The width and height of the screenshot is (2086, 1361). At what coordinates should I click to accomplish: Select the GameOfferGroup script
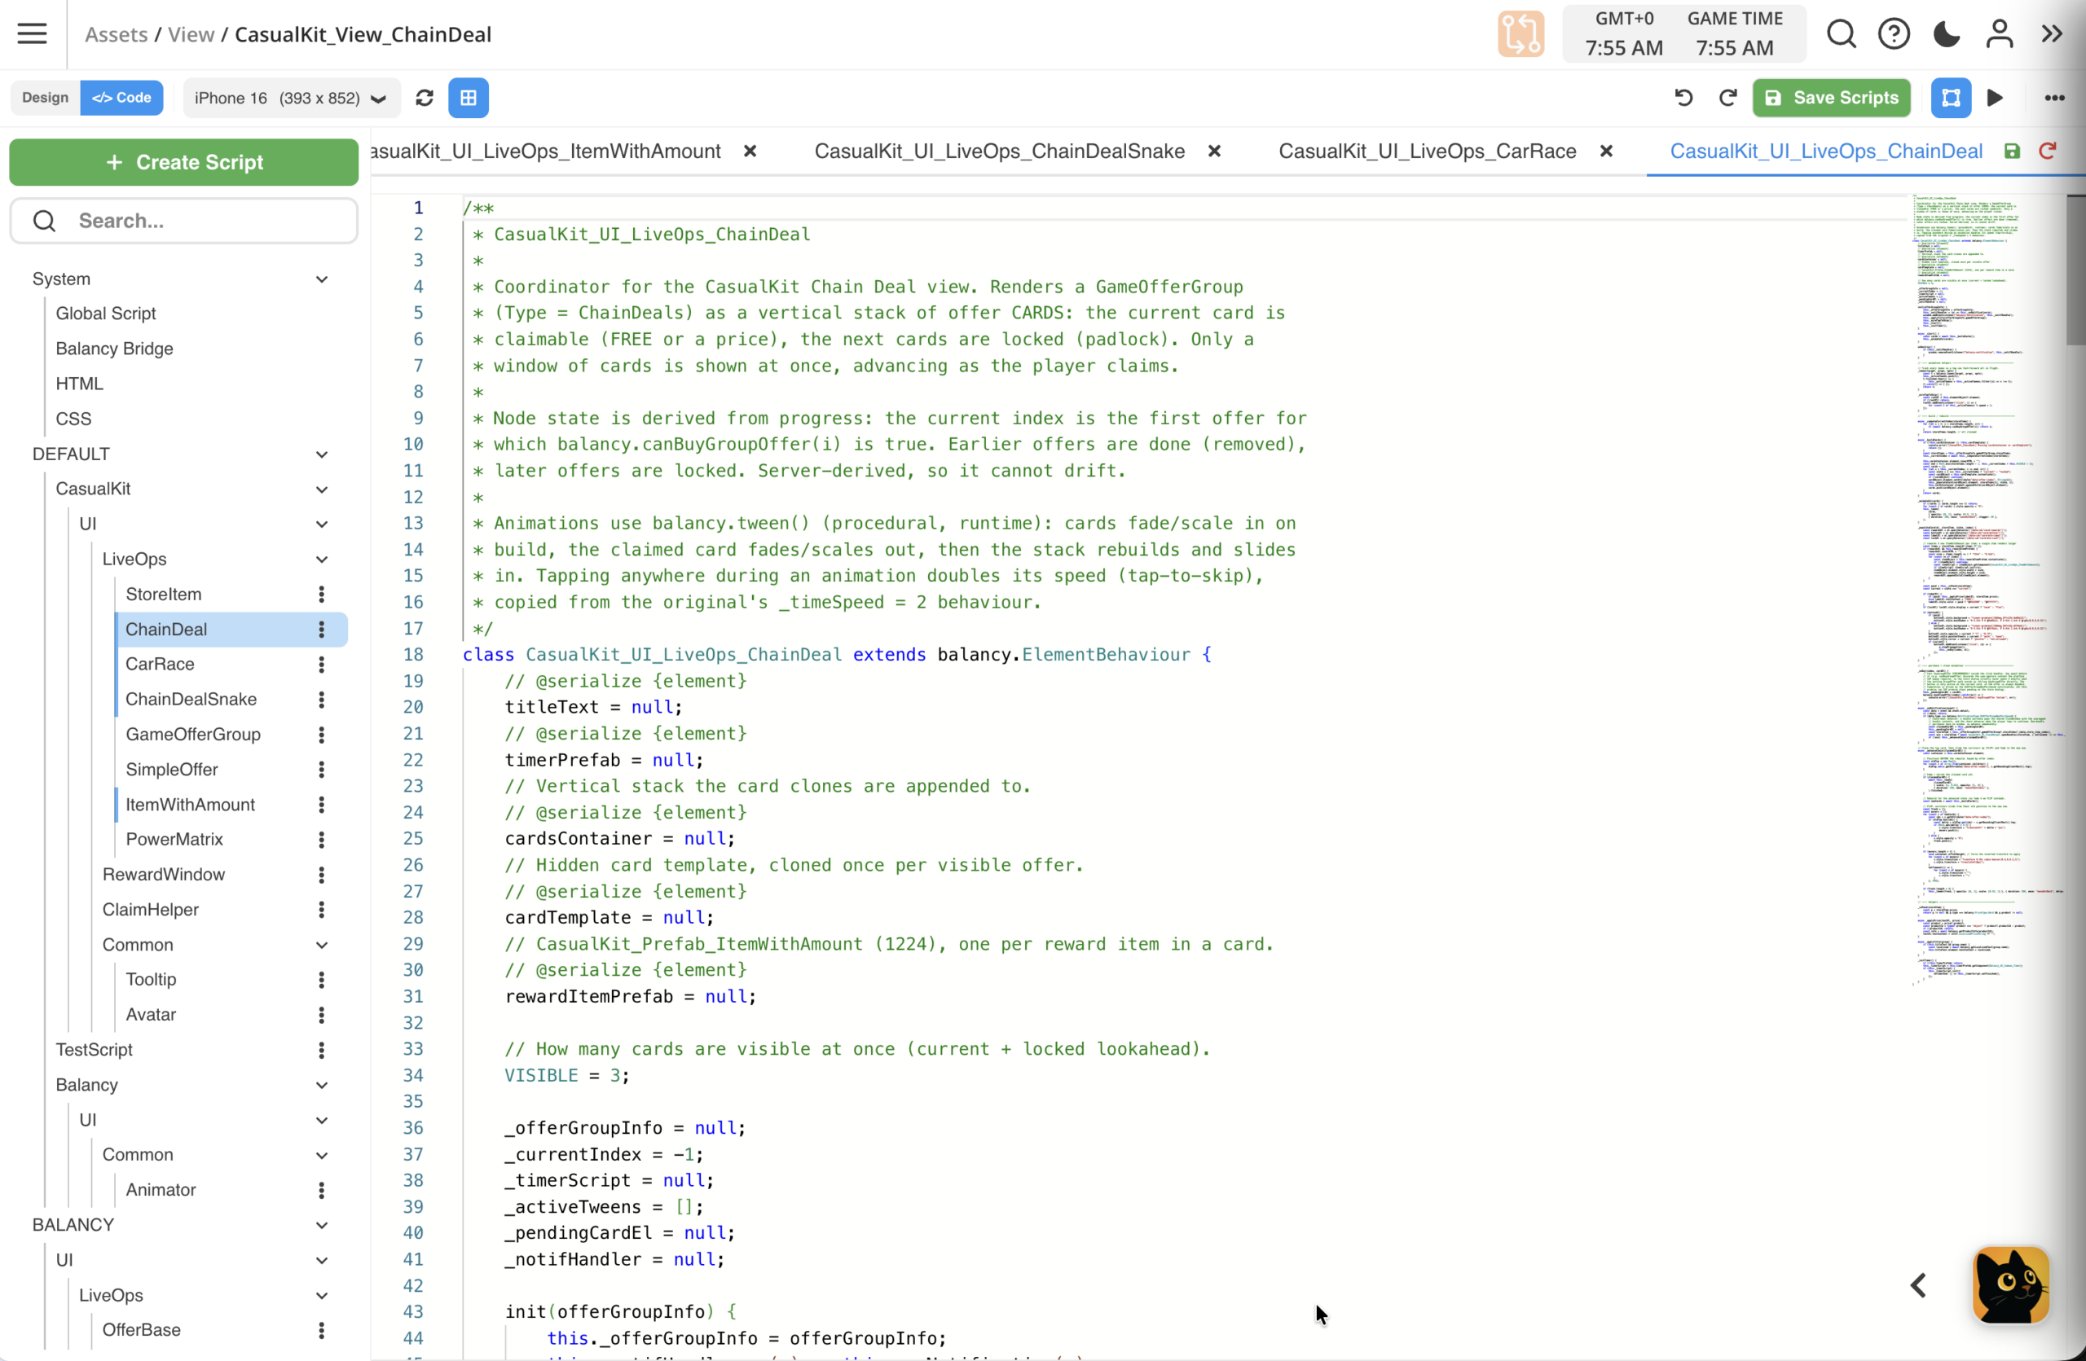(x=194, y=735)
